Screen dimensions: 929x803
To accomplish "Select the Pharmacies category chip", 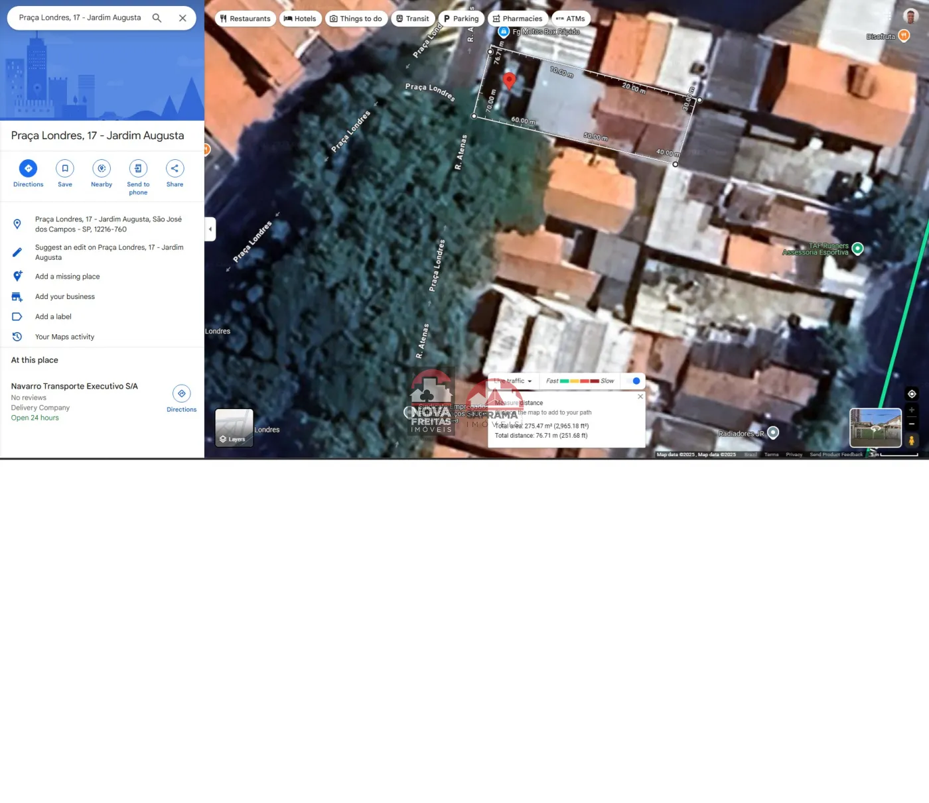I will point(517,19).
